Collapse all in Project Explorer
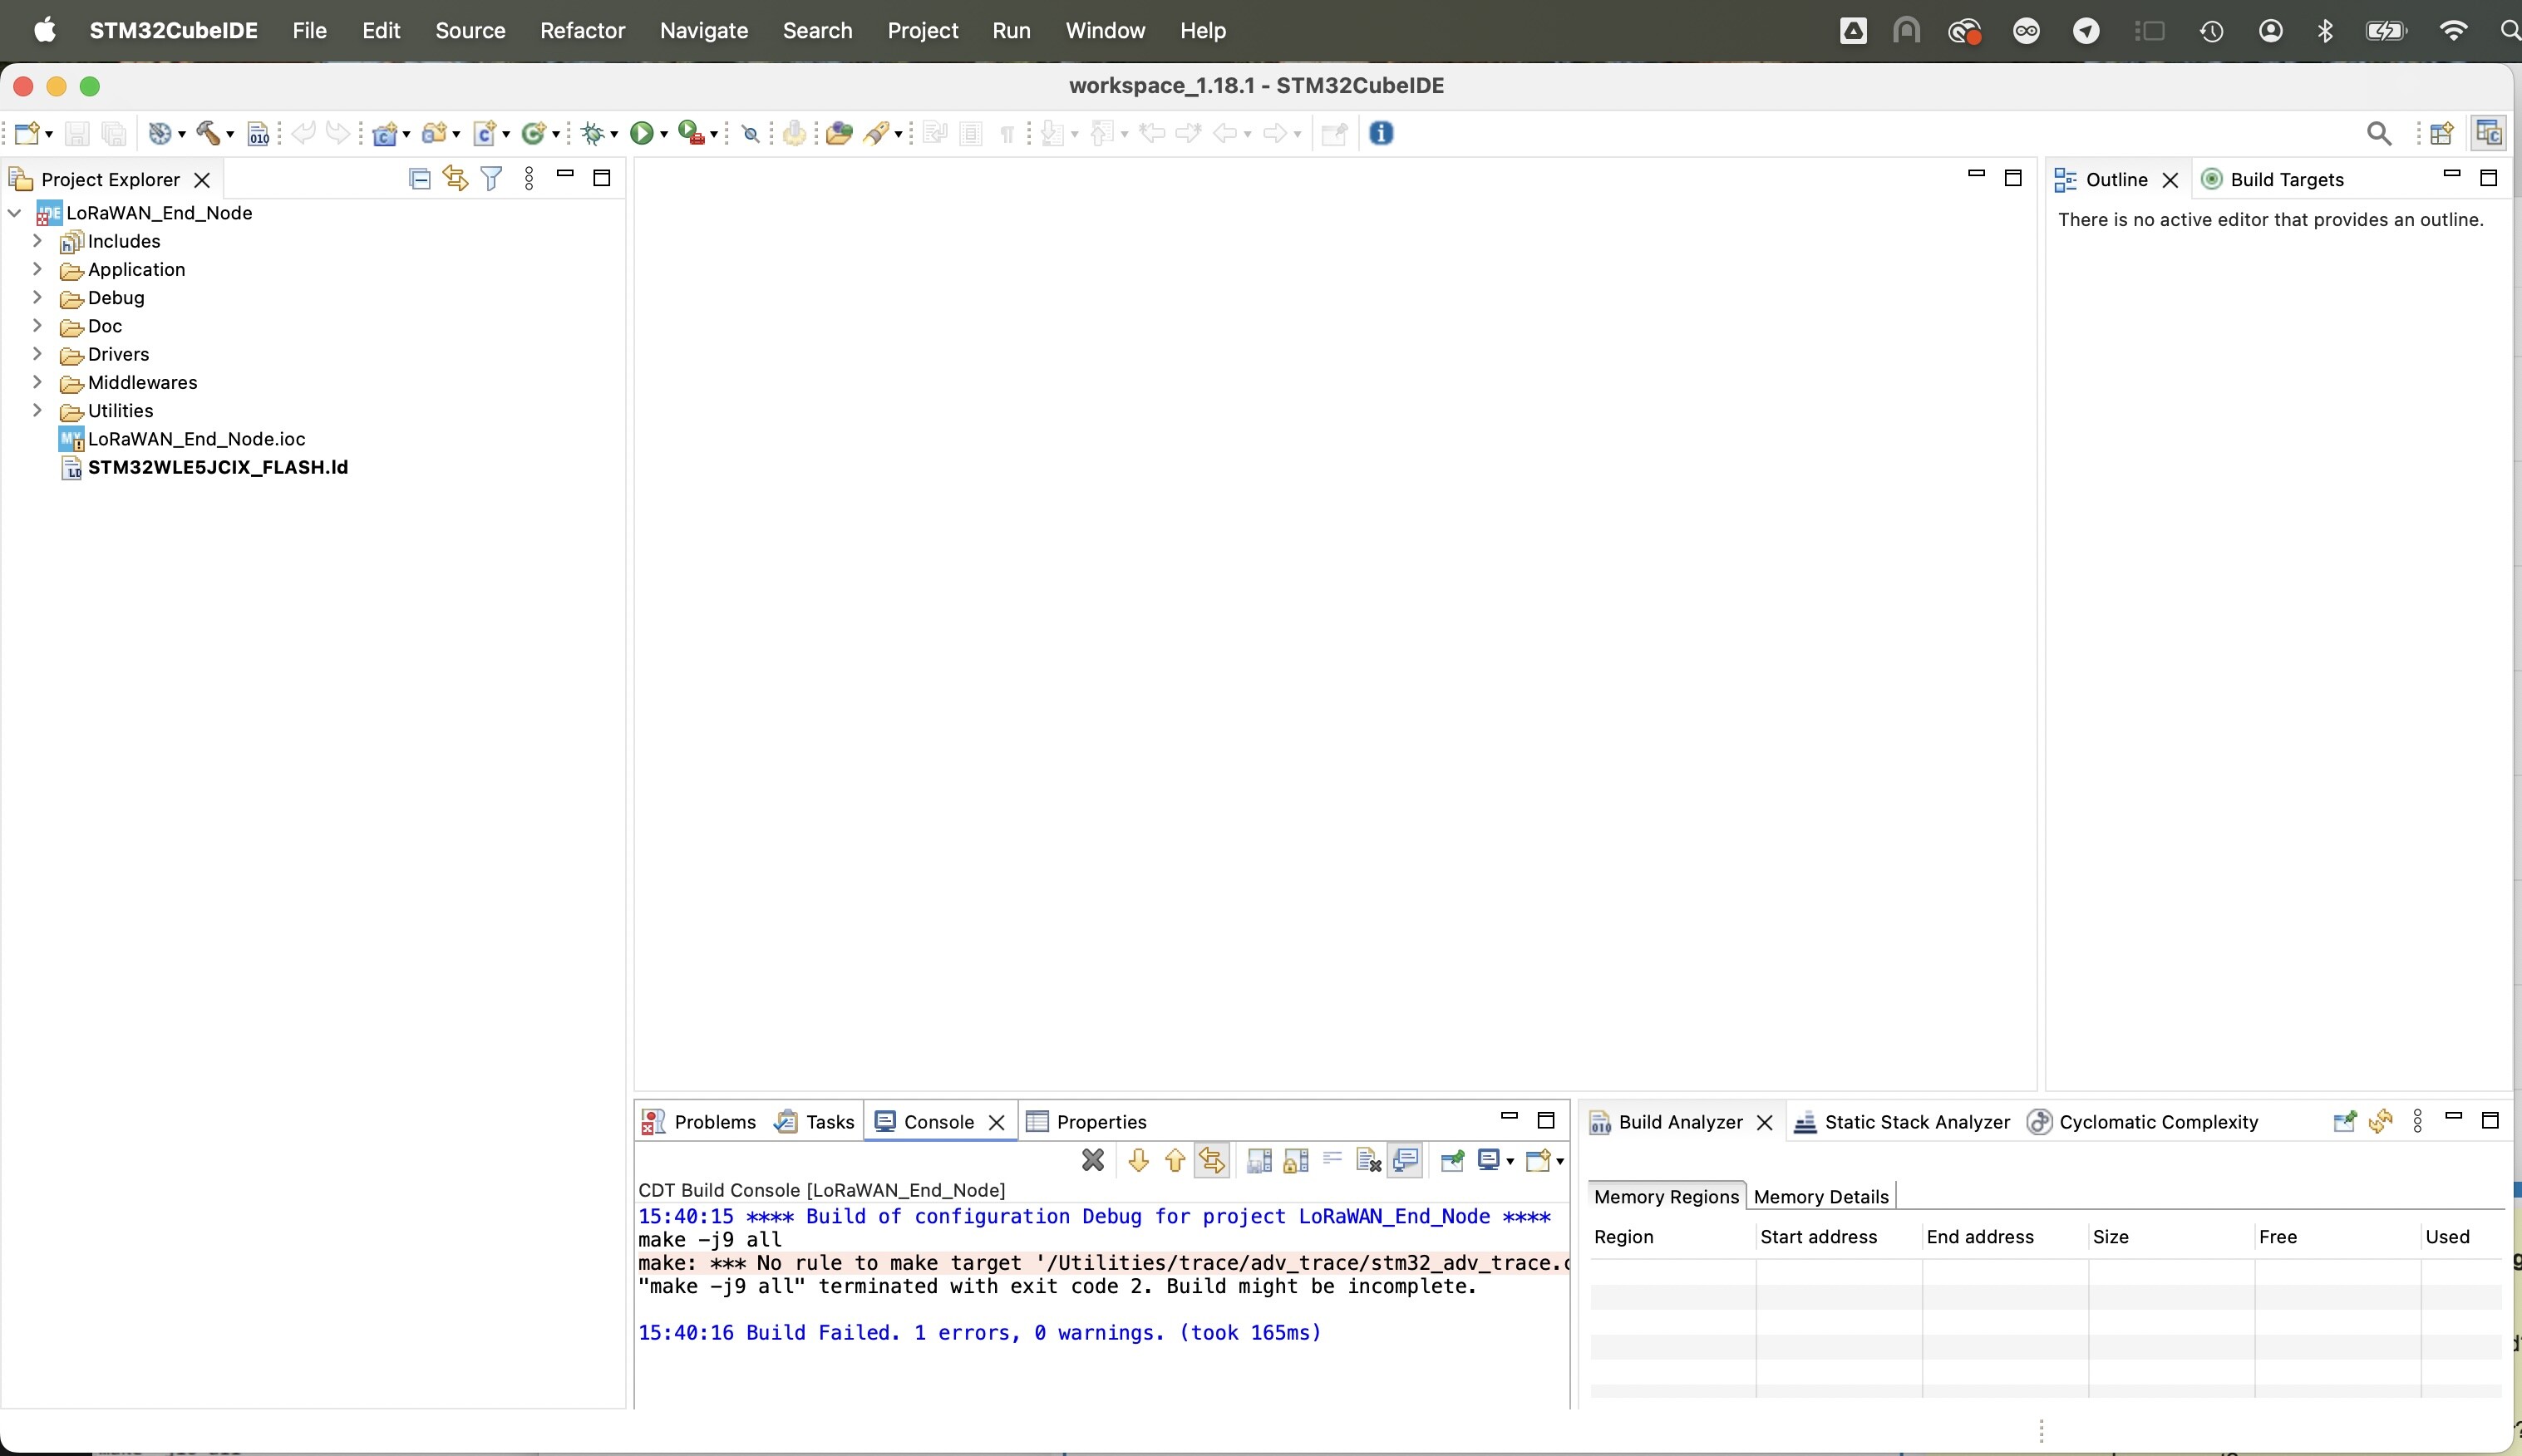2522x1456 pixels. 420,179
